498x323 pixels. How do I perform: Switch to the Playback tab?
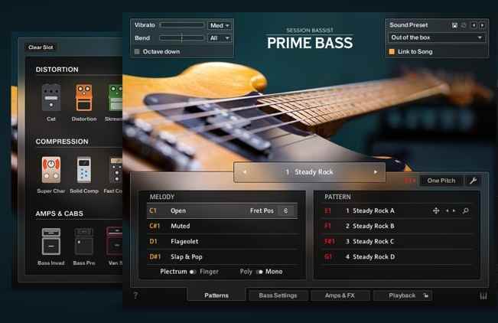pos(402,295)
